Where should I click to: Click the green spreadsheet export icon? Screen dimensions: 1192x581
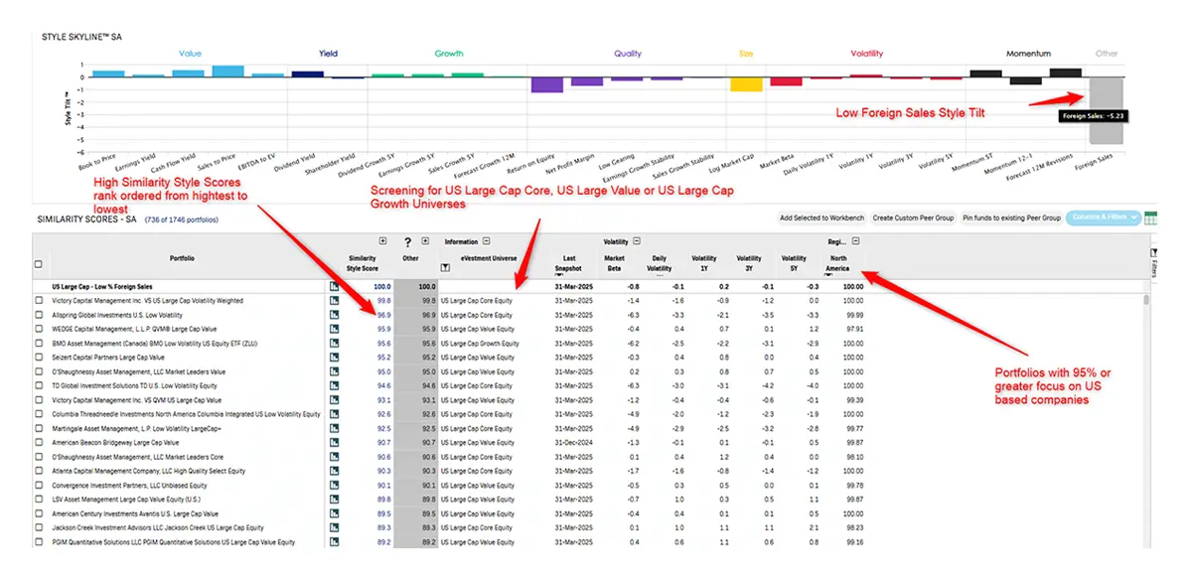pyautogui.click(x=1151, y=218)
